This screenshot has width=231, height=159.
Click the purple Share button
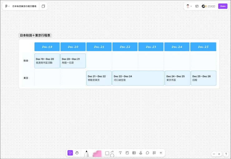point(223,6)
